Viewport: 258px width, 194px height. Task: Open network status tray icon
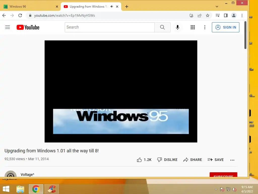[x=228, y=189]
